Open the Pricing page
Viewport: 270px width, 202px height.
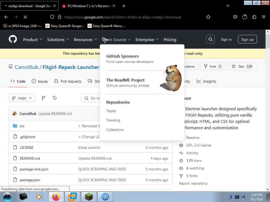[170, 39]
